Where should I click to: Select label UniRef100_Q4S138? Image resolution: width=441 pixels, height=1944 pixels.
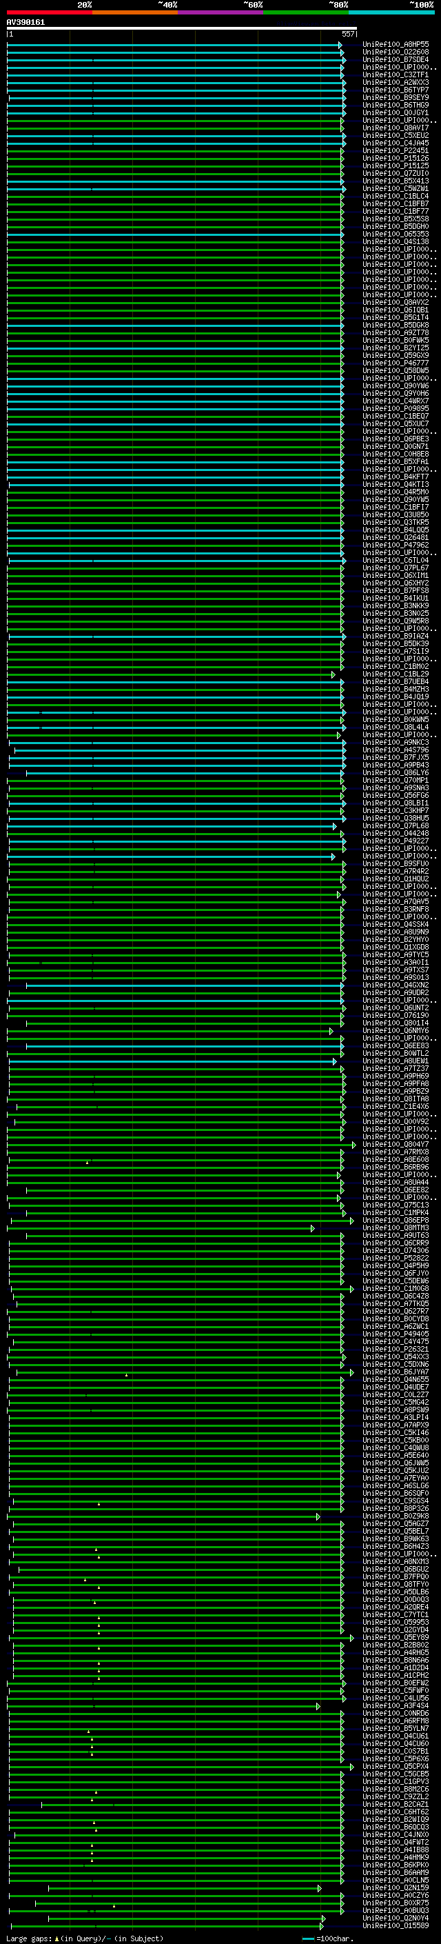tap(396, 241)
